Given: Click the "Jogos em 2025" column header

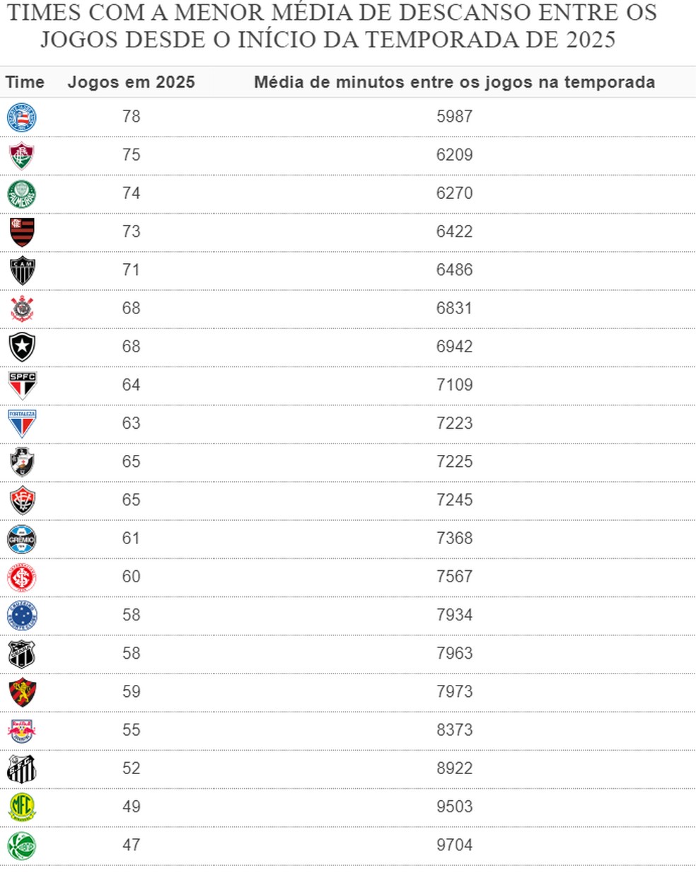Looking at the screenshot, I should (x=131, y=82).
